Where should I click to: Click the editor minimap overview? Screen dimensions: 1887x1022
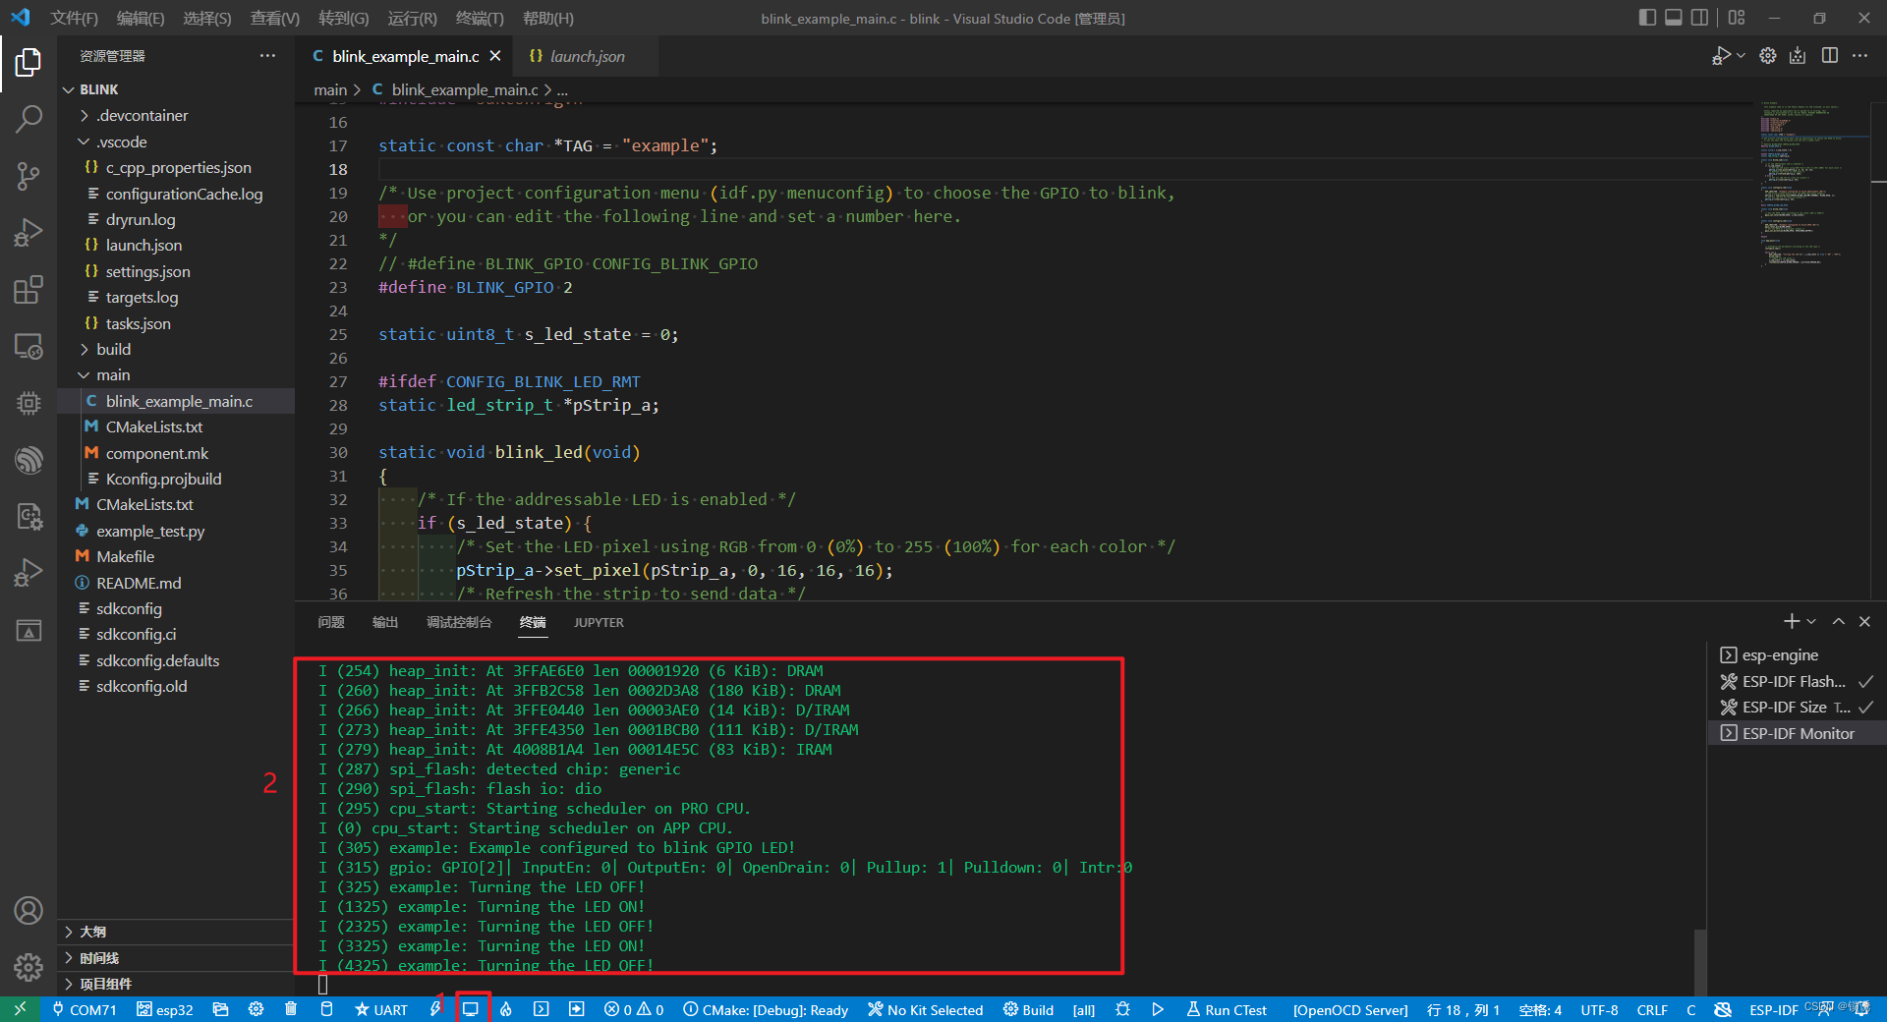[x=1812, y=185]
